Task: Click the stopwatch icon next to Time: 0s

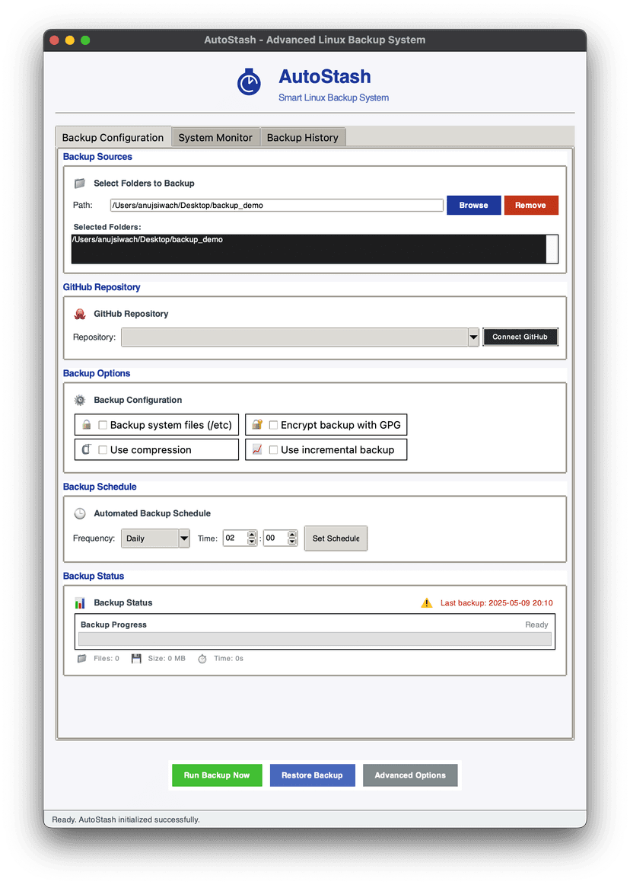Action: pos(202,659)
